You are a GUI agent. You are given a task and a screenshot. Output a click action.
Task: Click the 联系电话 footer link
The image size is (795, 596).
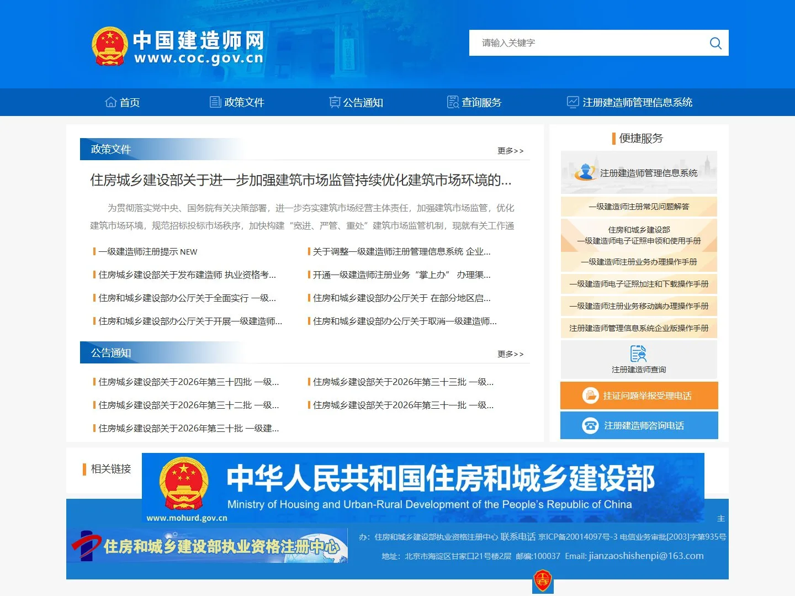518,537
